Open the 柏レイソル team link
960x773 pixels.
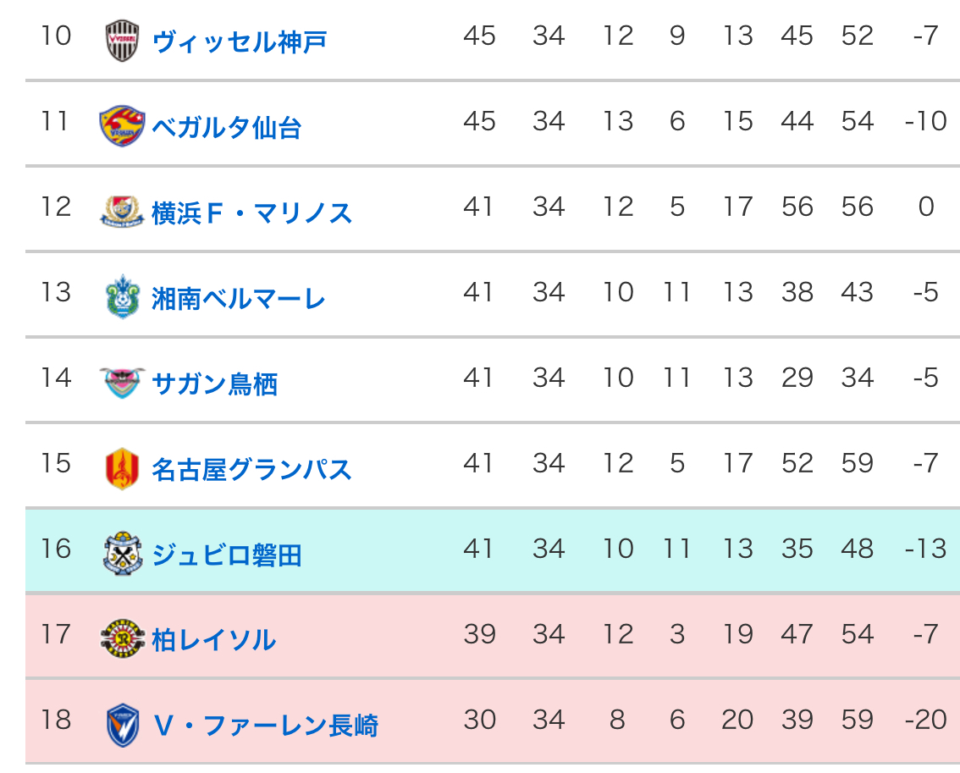click(213, 640)
